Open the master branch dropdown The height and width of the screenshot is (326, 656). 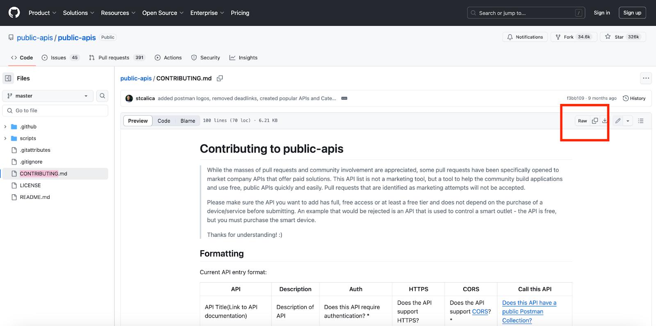click(x=48, y=96)
